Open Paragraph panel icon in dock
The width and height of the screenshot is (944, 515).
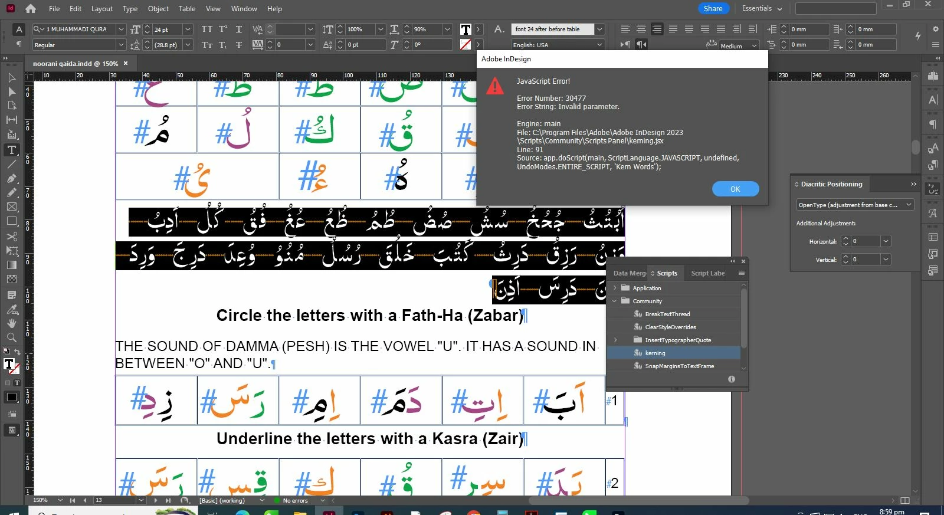933,124
